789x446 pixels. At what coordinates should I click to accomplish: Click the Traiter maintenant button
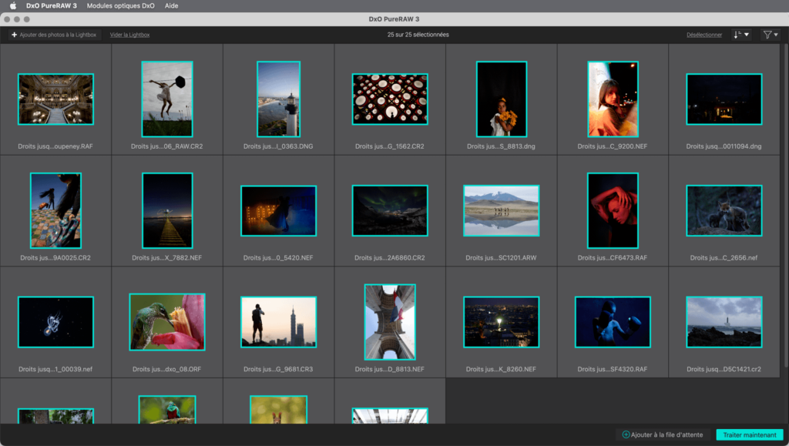click(749, 435)
